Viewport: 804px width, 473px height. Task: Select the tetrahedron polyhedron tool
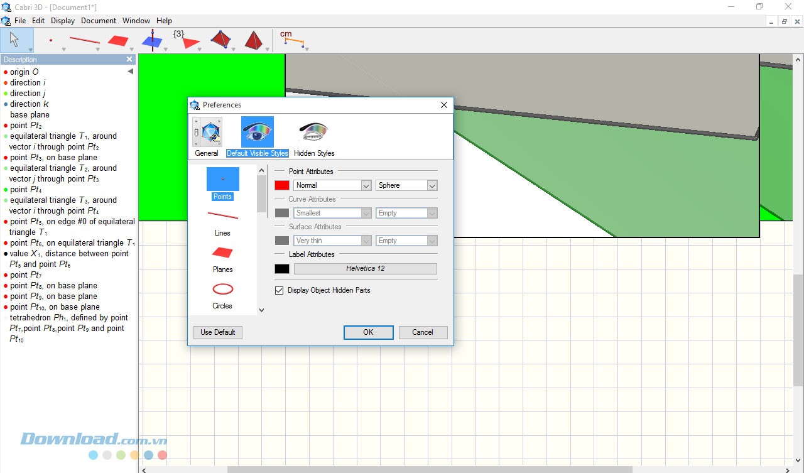click(254, 40)
